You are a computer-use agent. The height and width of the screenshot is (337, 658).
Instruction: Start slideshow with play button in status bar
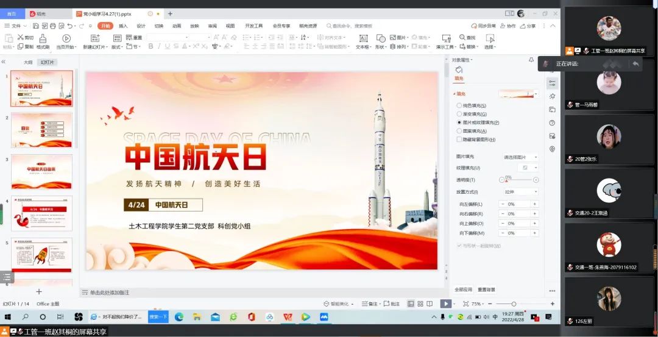[x=445, y=303]
